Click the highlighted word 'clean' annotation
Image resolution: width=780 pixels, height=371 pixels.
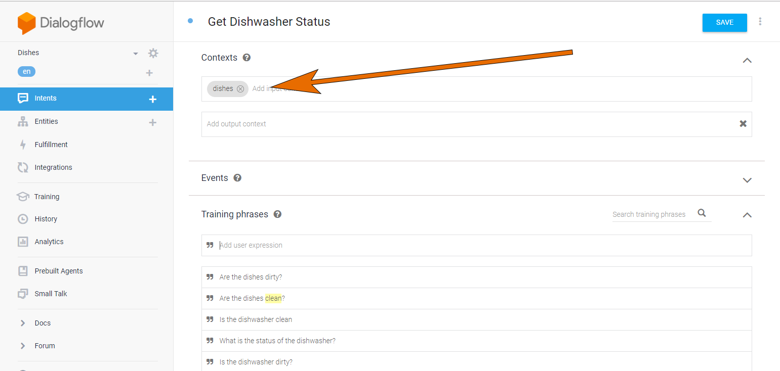pos(273,298)
